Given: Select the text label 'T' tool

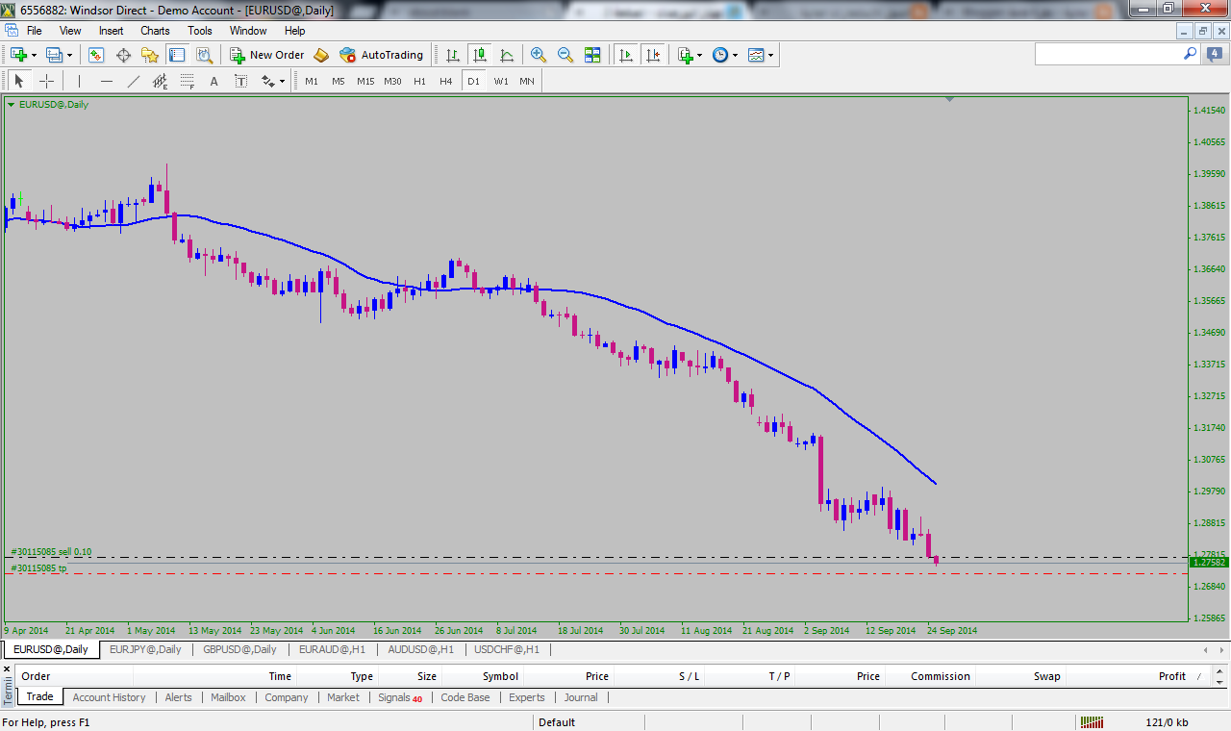Looking at the screenshot, I should tap(240, 81).
